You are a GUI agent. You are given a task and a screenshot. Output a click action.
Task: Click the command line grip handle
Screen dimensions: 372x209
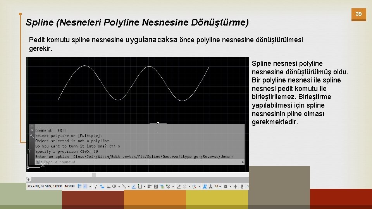32,125
